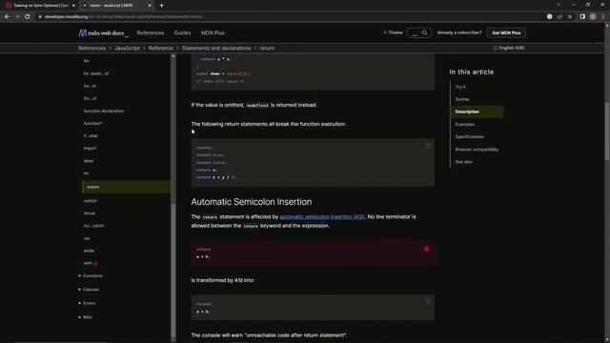Click the 'Statements and declarations' breadcrumb
Screen dimensions: 610x343
click(216, 49)
